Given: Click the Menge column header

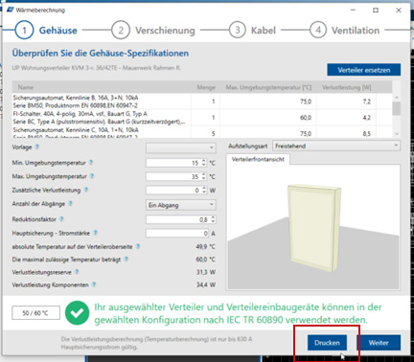Looking at the screenshot, I should click(206, 87).
